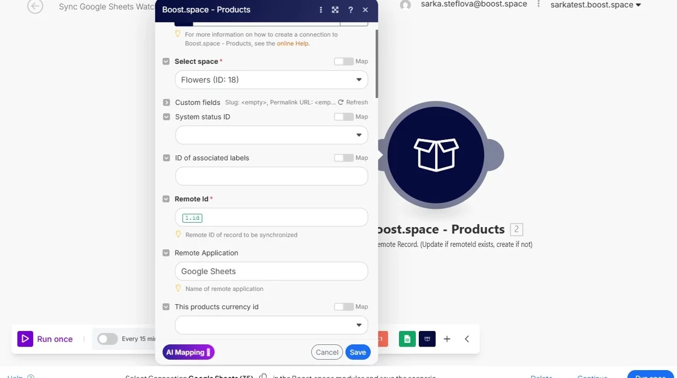Click the Remote Application input field
The width and height of the screenshot is (677, 378).
point(271,271)
